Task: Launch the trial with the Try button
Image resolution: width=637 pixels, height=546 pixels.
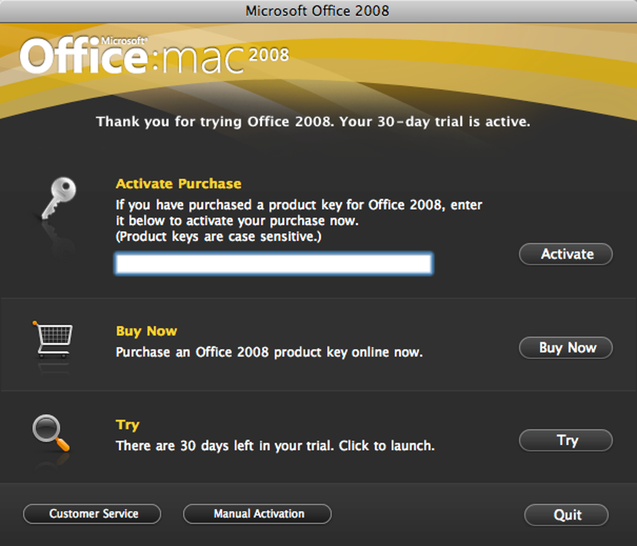Action: [x=566, y=441]
